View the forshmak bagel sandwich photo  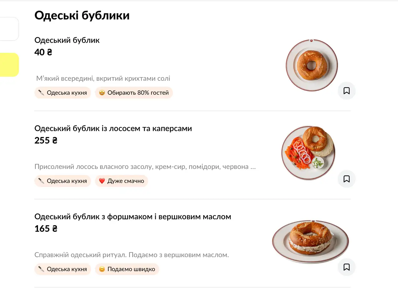(310, 241)
